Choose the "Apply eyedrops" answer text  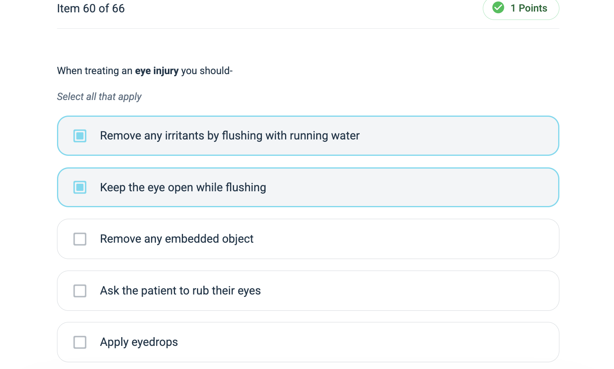[x=139, y=342]
